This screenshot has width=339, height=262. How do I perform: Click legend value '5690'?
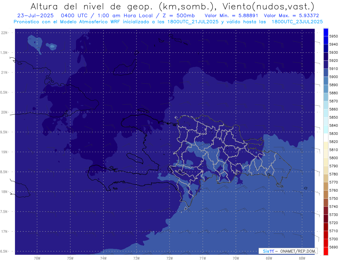[333, 247]
